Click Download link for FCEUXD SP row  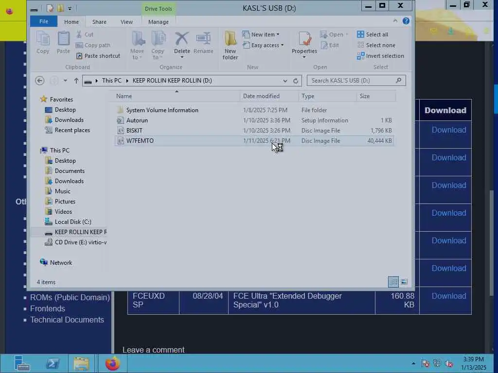tap(449, 296)
